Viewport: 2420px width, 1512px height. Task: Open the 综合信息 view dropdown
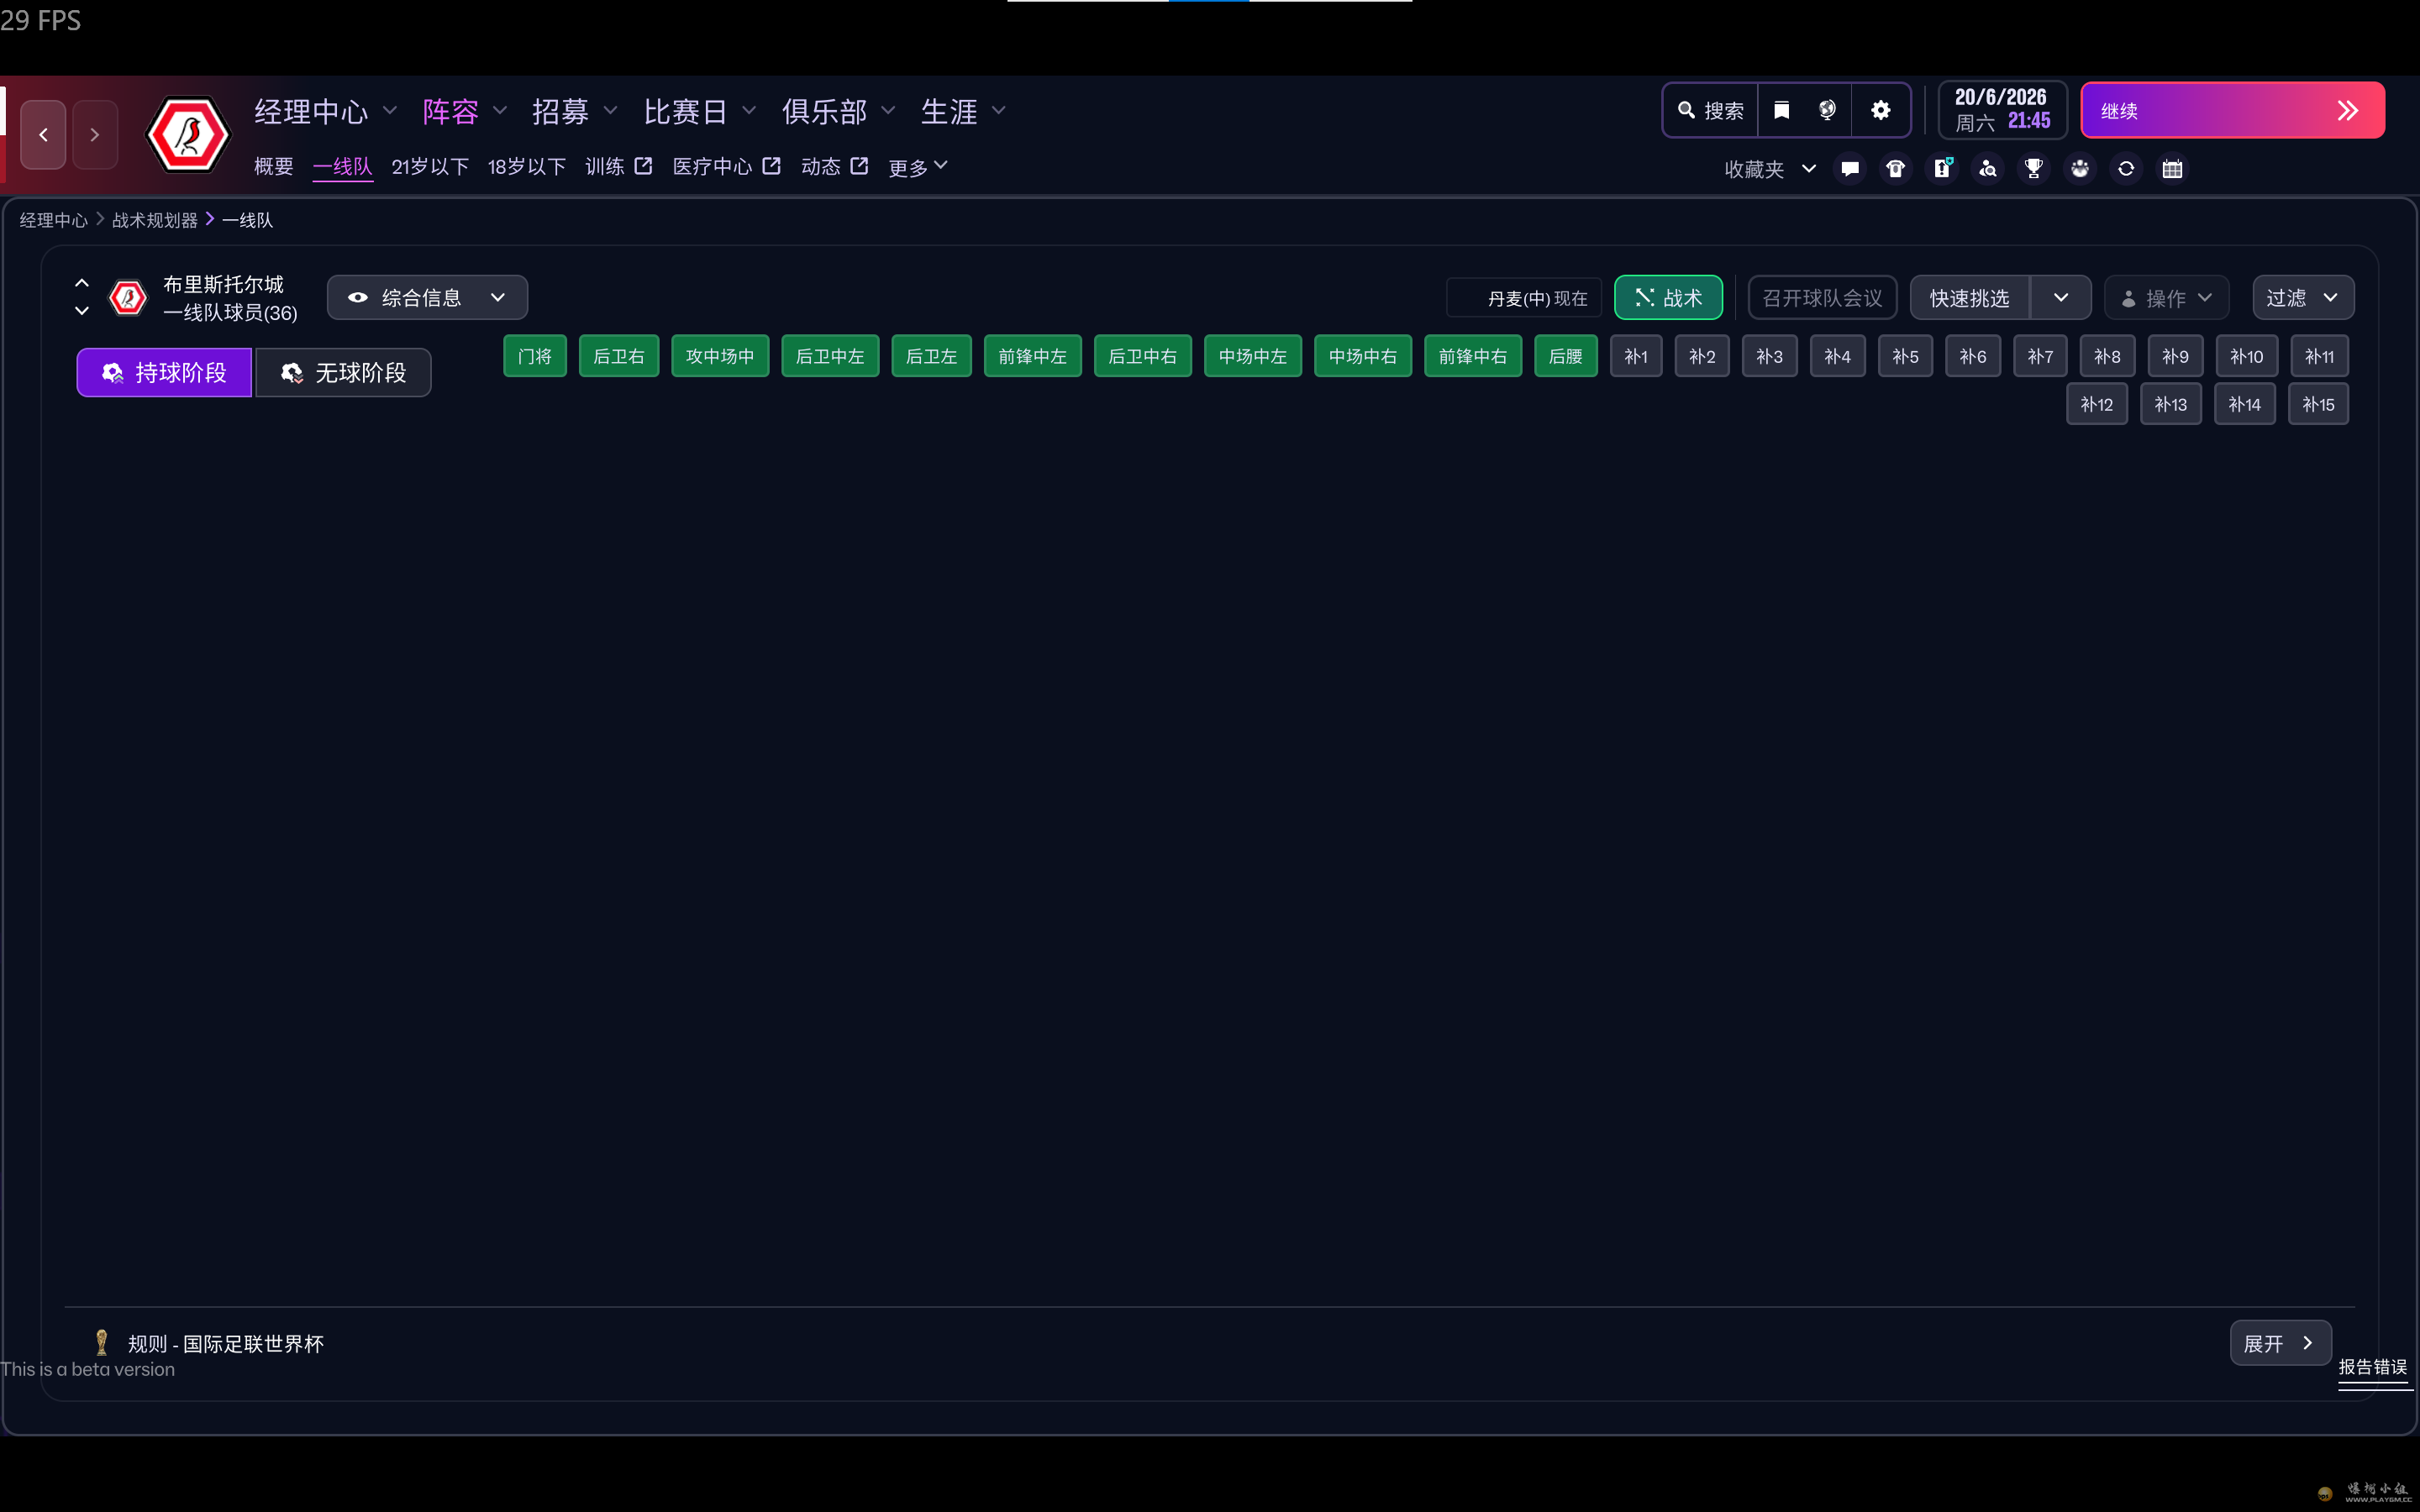(427, 298)
